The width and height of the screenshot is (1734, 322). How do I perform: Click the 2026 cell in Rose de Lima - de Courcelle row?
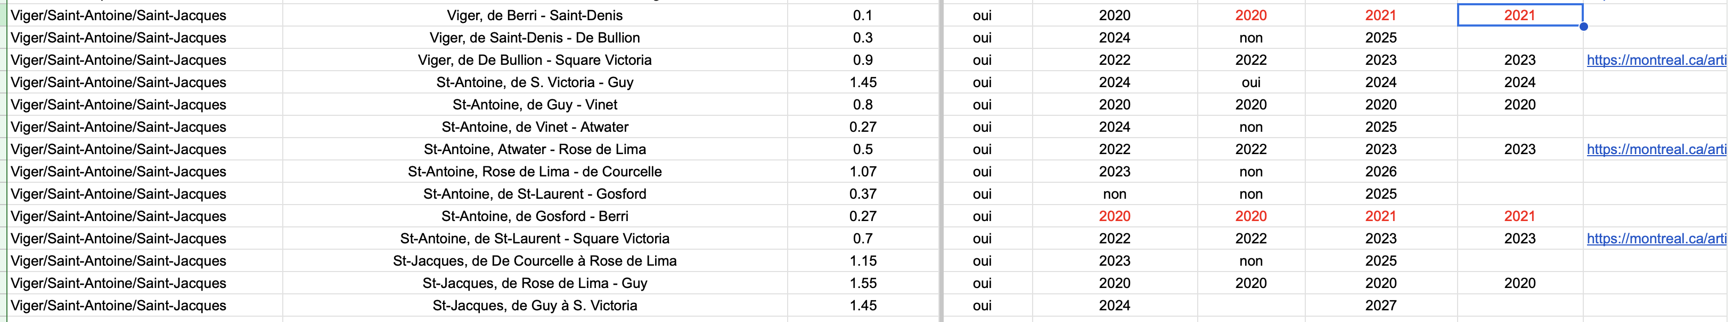click(x=1380, y=172)
